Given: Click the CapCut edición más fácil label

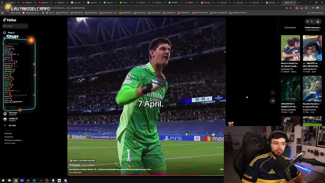Looking at the screenshot, I should tap(82, 160).
